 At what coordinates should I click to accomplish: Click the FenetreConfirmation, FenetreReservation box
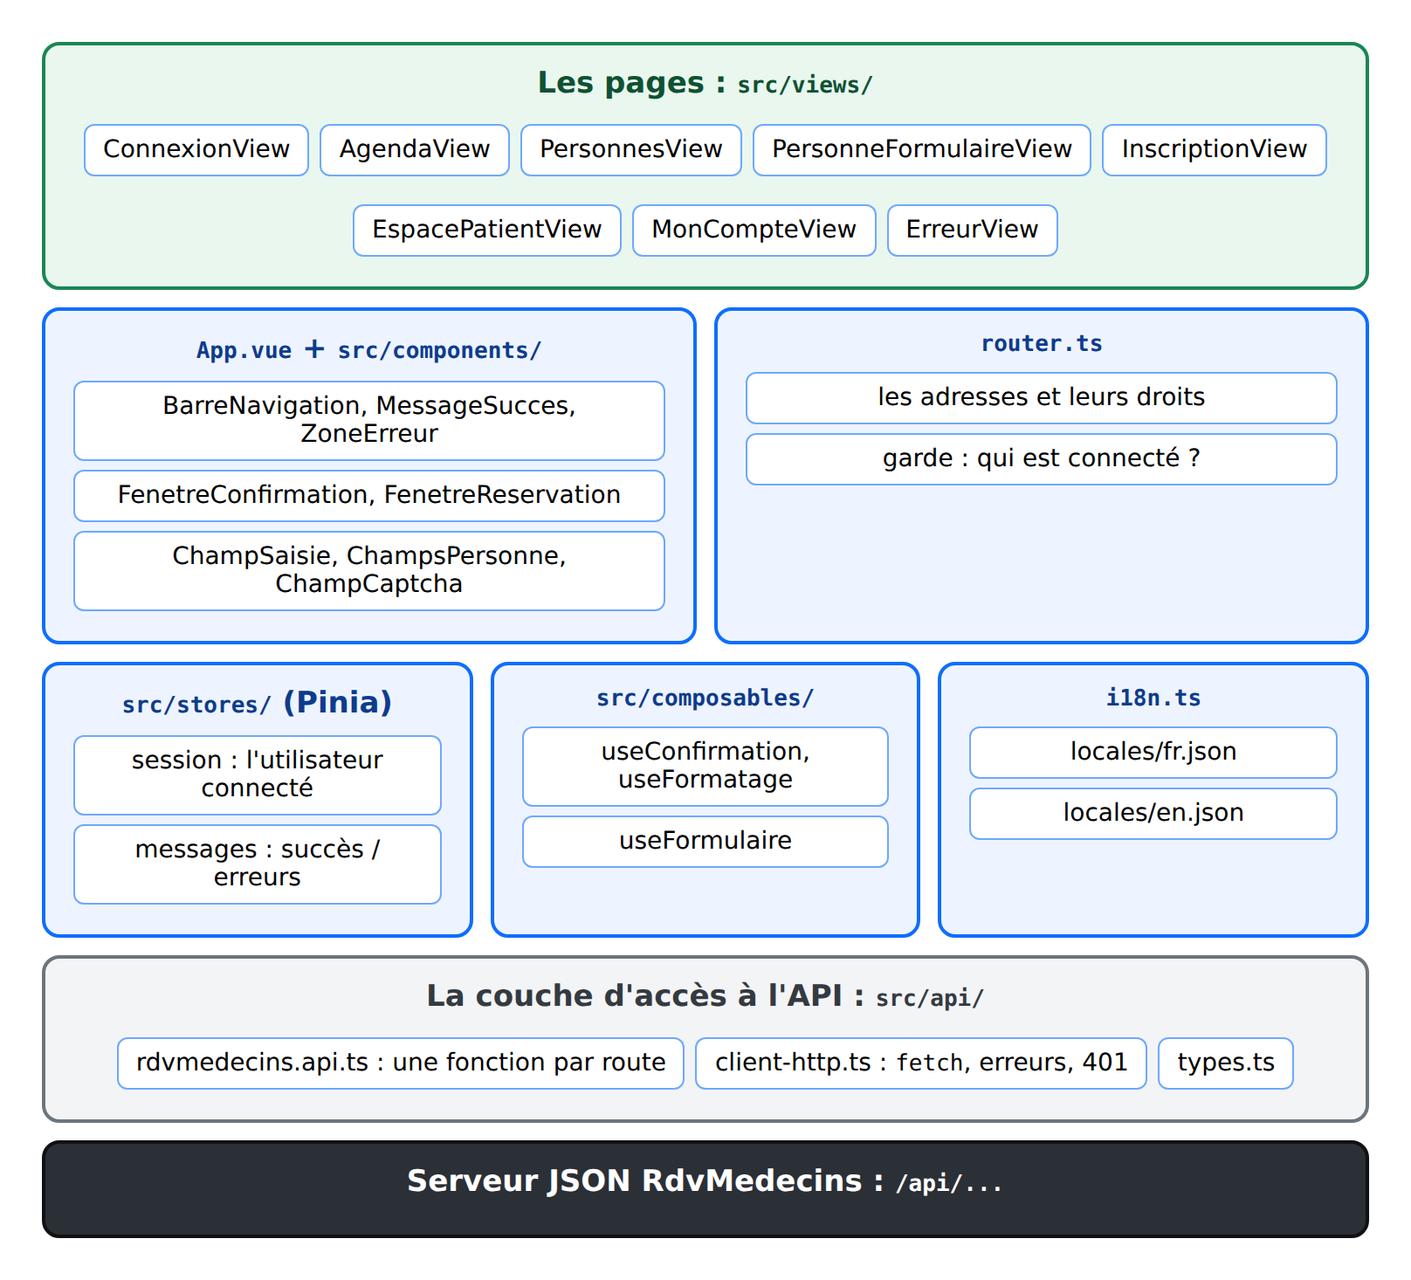coord(369,496)
